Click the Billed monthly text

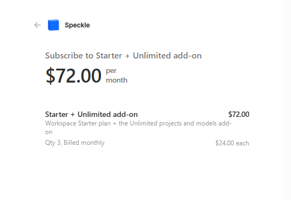pos(84,143)
